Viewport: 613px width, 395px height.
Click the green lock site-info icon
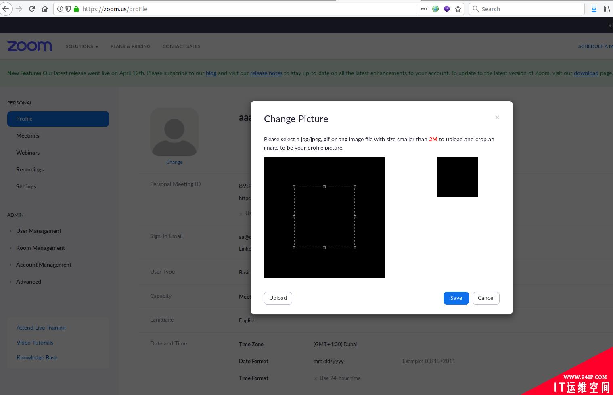[76, 9]
